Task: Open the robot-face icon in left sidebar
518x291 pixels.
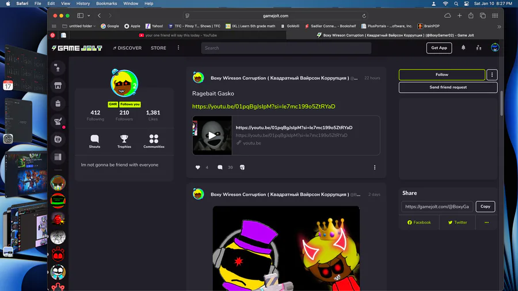Action: click(58, 139)
